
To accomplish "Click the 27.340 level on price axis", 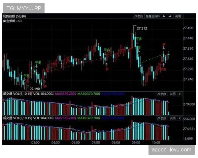I will 188,59.
